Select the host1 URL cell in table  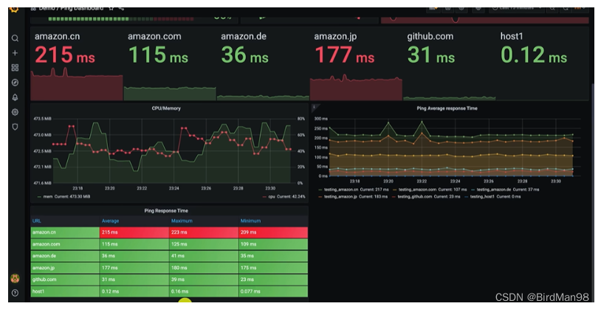pos(65,291)
